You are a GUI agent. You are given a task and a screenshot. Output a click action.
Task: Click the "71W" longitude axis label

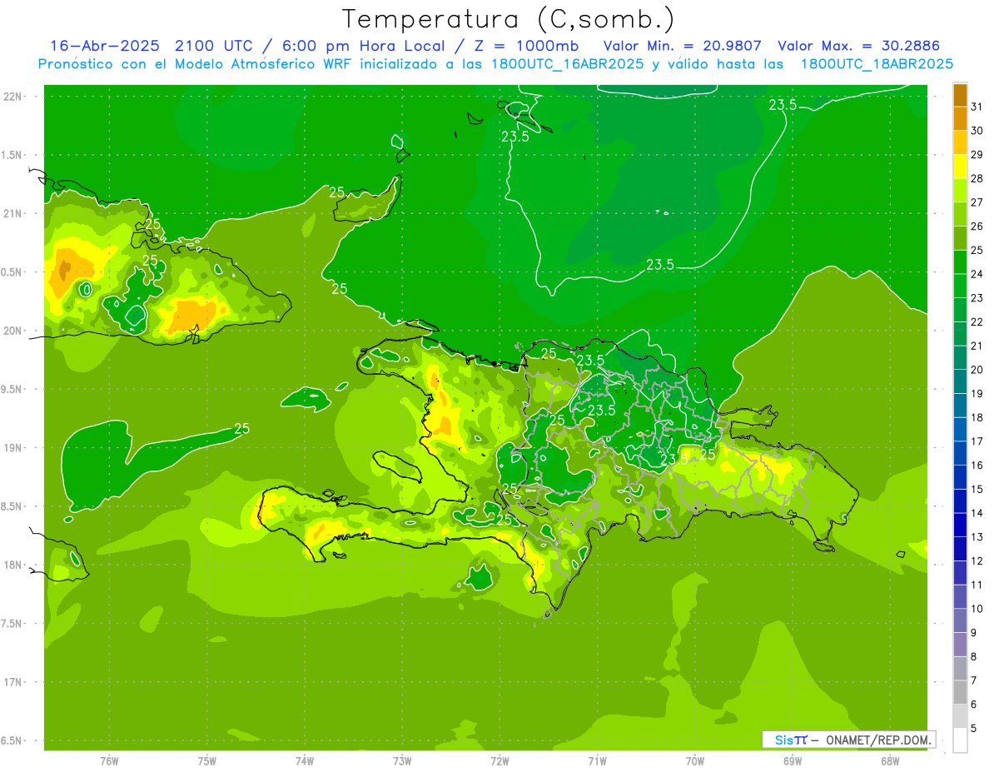[x=597, y=760]
